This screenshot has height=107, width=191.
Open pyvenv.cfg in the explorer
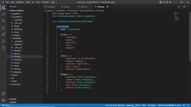16,84
